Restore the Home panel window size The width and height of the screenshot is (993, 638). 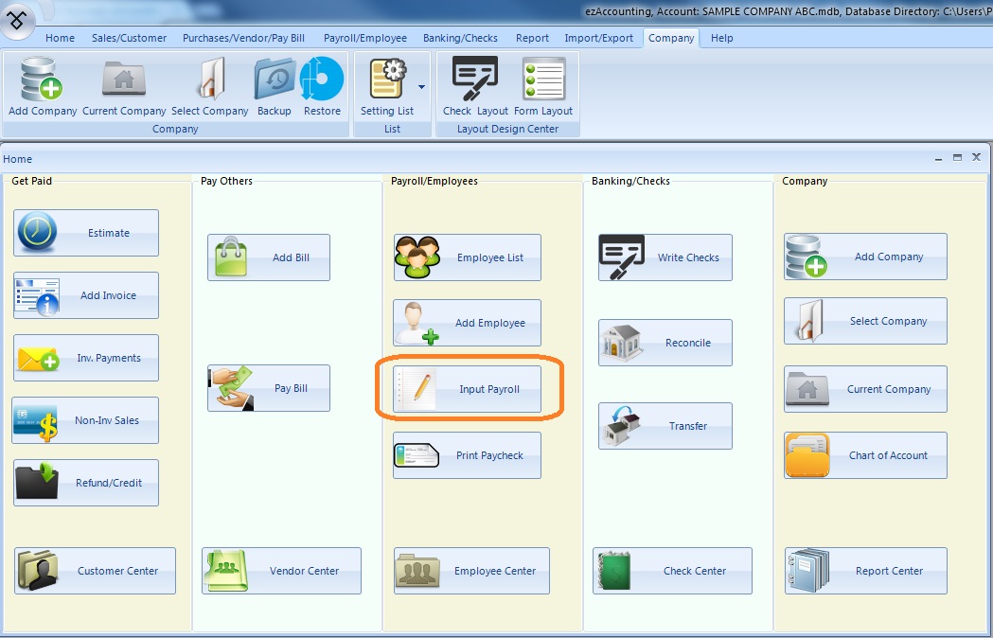[x=957, y=158]
